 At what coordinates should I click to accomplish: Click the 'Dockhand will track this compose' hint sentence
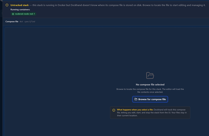click(x=170, y=110)
